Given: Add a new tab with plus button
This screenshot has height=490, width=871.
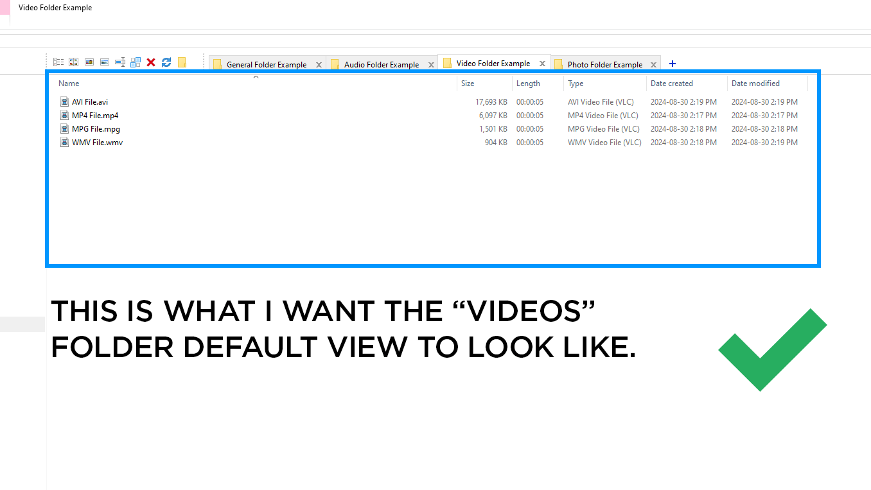Looking at the screenshot, I should point(673,64).
